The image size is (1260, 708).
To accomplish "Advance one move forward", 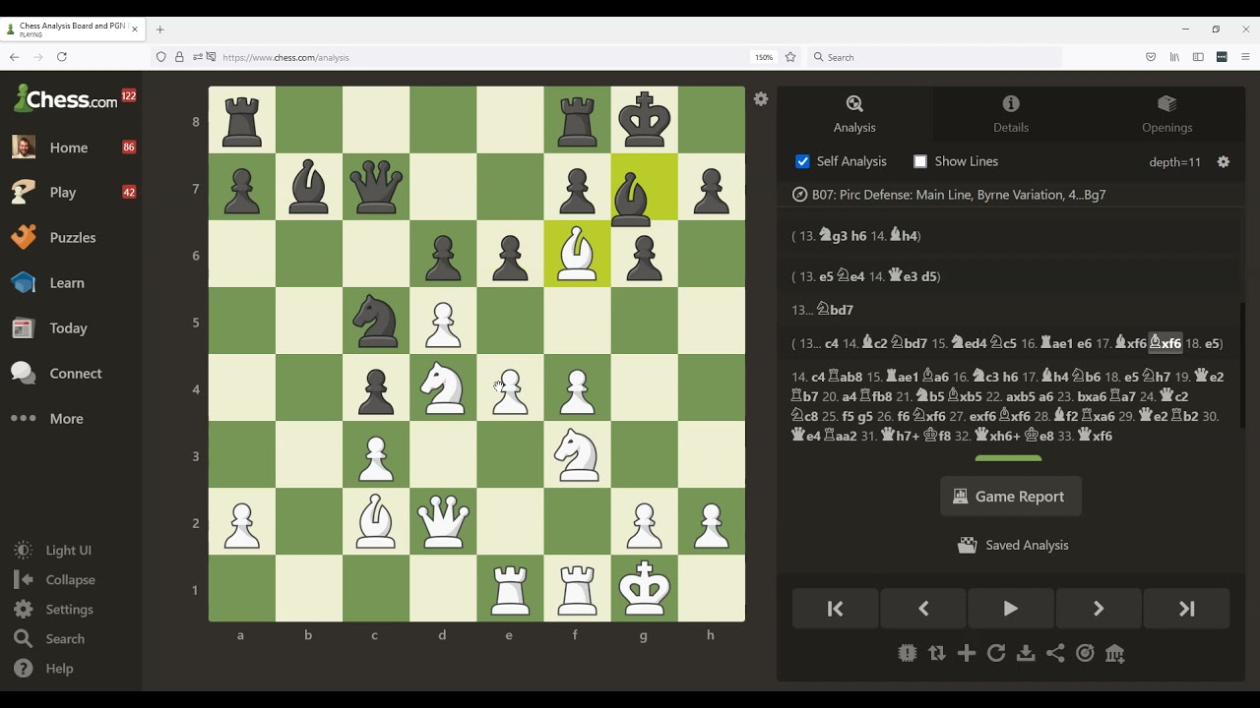I will 1099,609.
